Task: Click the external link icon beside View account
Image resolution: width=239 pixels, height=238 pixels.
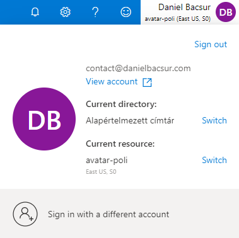Action: point(147,82)
